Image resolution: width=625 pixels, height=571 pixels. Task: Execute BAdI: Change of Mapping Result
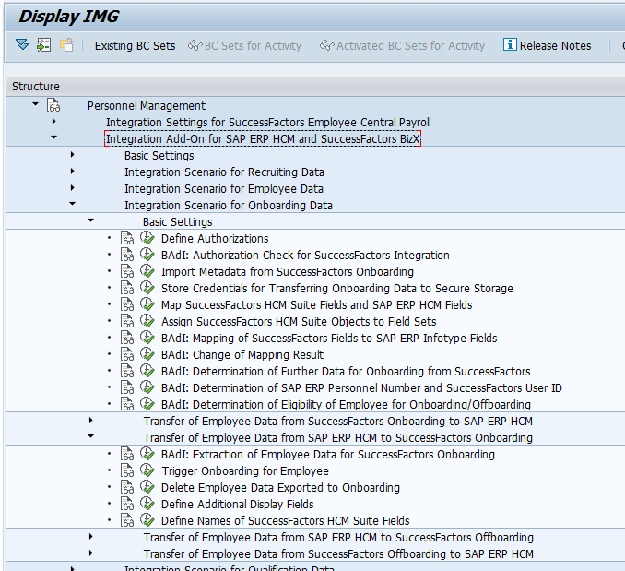(147, 355)
